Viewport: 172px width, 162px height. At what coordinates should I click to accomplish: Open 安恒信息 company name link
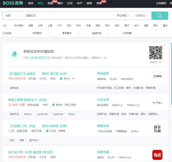pos(103,73)
